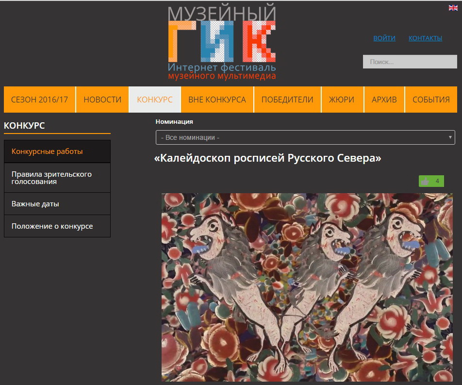This screenshot has width=462, height=385.
Task: Select Конкурсные работы in the sidebar
Action: tap(57, 151)
